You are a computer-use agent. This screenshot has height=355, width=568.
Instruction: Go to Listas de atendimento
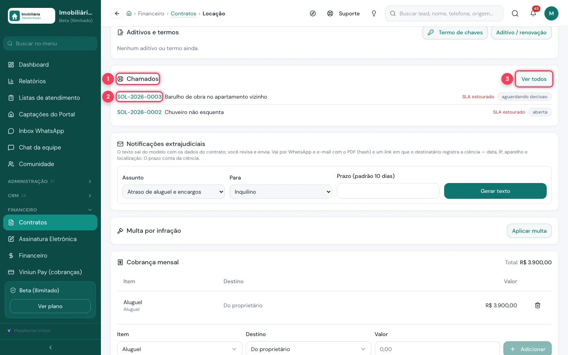[50, 98]
